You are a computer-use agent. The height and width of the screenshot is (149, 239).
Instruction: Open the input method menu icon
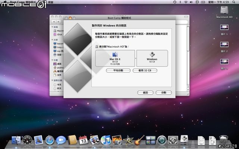197,2
